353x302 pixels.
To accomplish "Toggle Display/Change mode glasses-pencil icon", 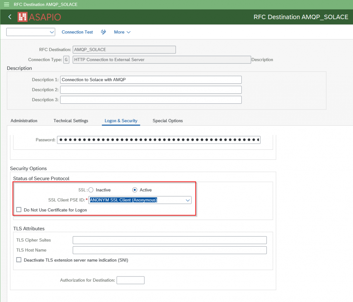I will pyautogui.click(x=103, y=32).
